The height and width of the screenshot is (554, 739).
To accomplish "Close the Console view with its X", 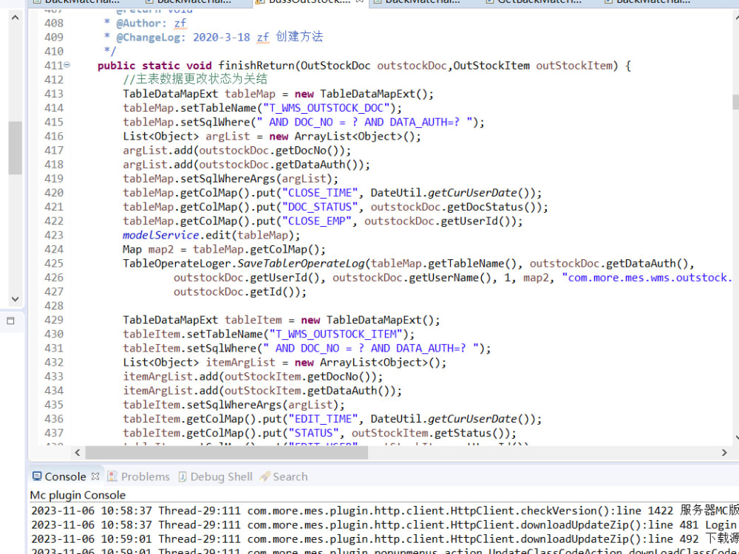I will [95, 476].
